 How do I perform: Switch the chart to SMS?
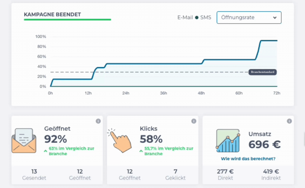206,18
